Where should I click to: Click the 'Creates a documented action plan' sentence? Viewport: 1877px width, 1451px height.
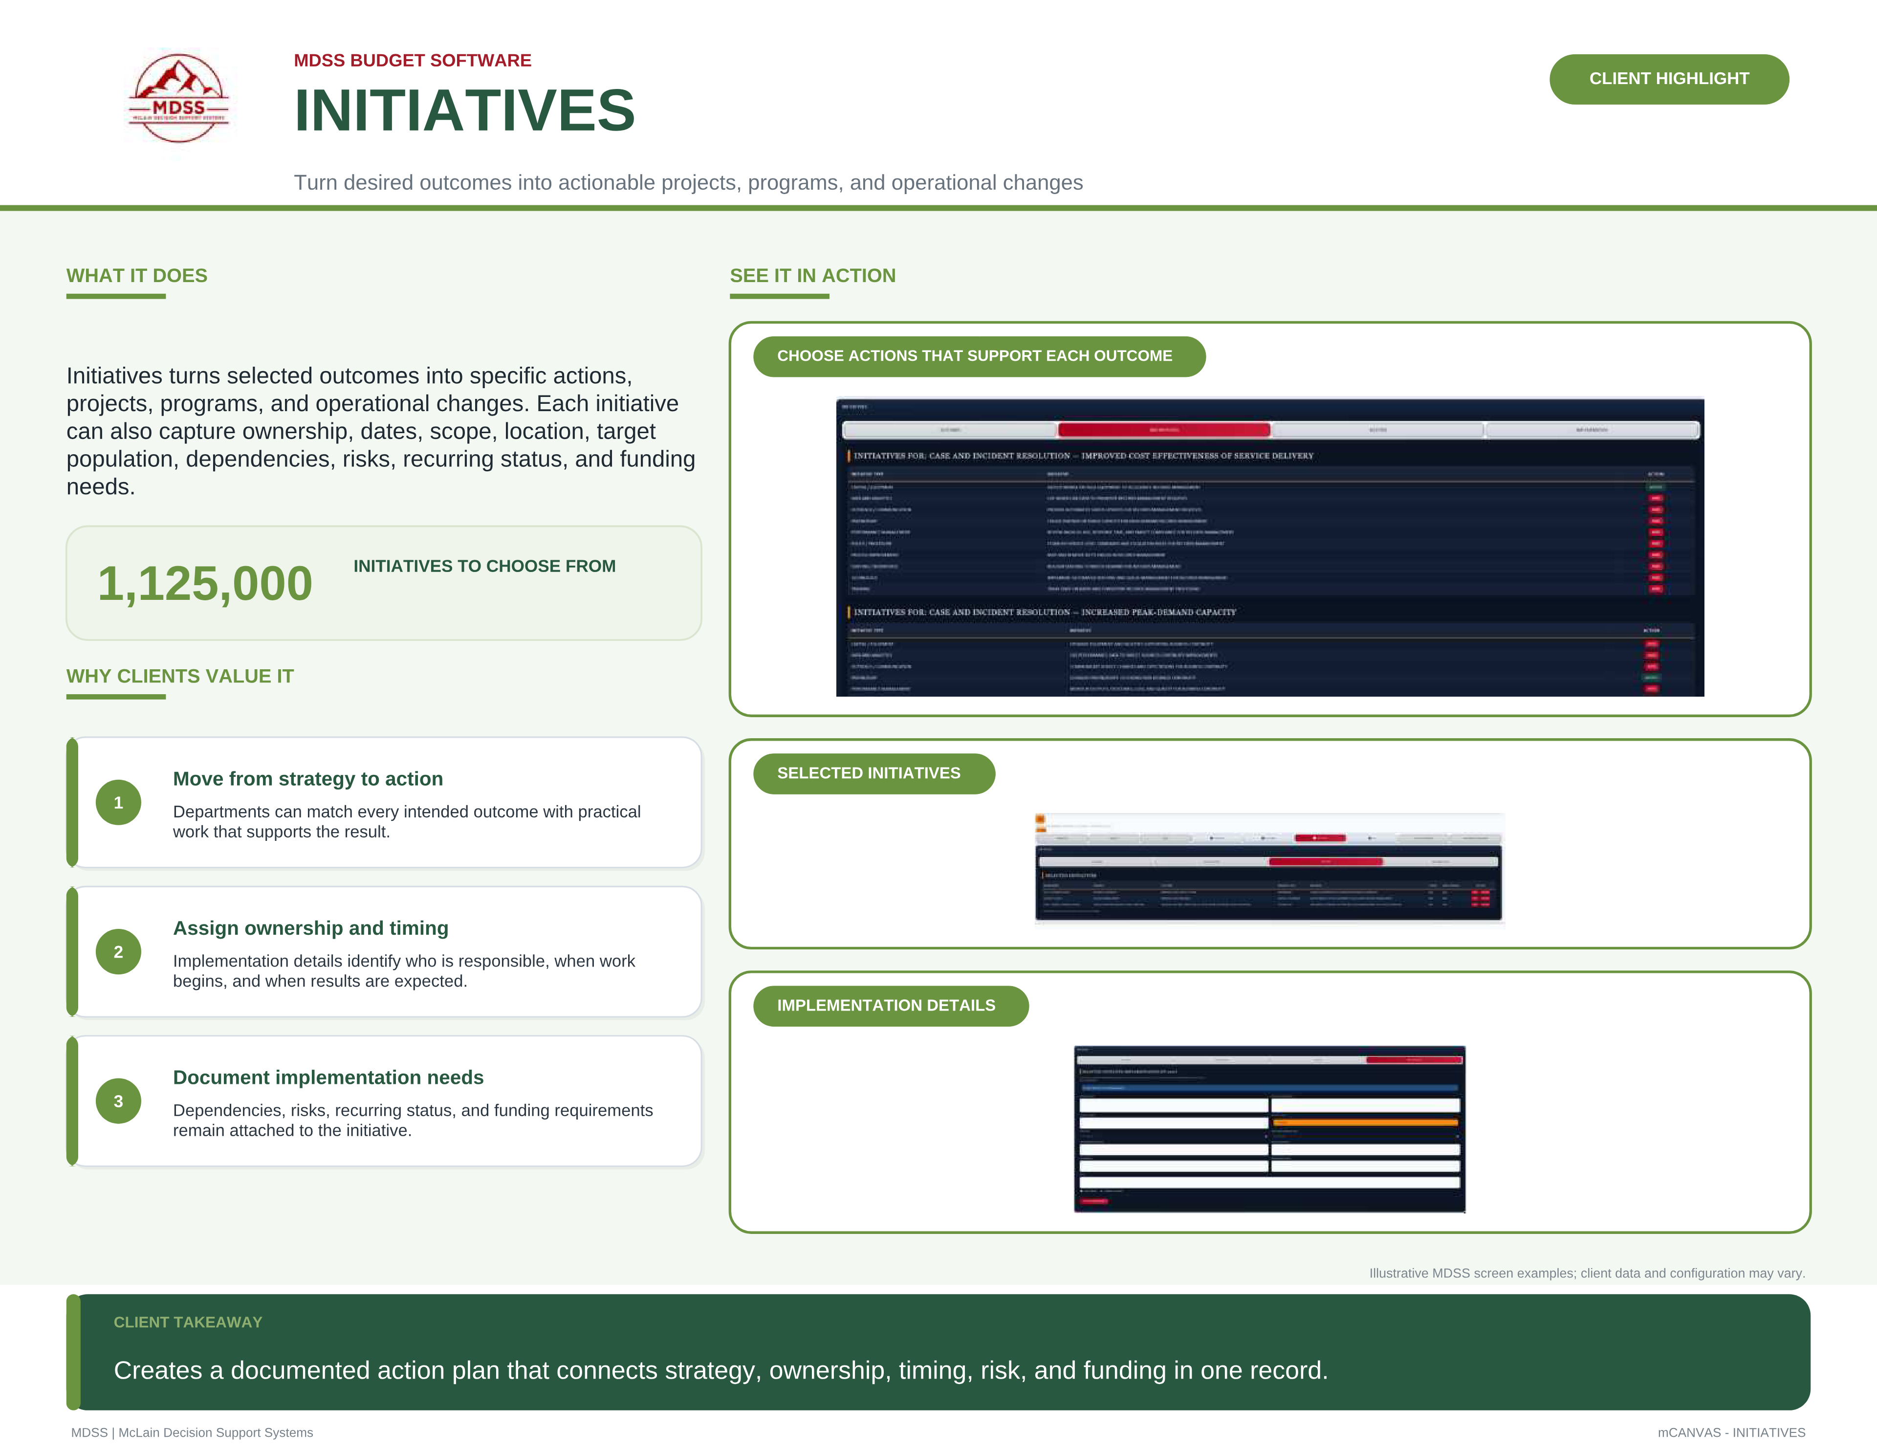(x=720, y=1370)
